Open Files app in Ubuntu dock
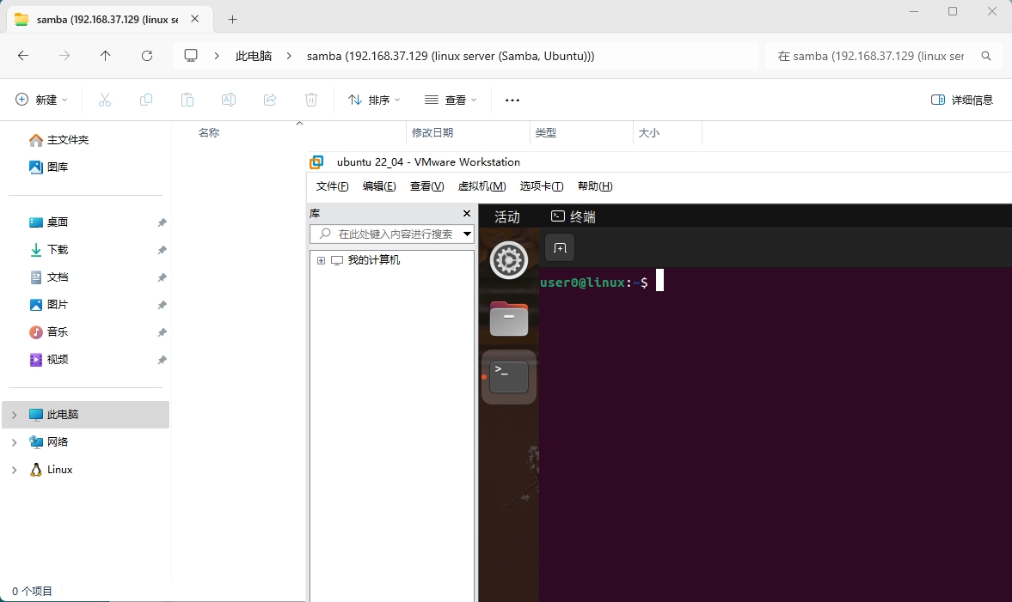Image resolution: width=1012 pixels, height=602 pixels. (509, 319)
